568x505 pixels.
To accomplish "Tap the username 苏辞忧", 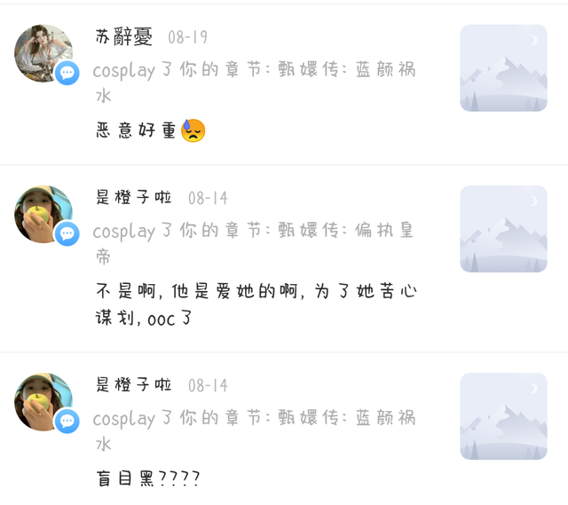I will [x=124, y=37].
